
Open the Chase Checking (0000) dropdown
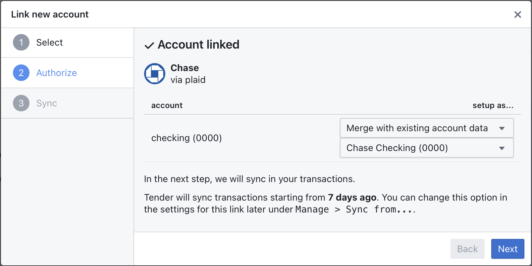click(426, 148)
